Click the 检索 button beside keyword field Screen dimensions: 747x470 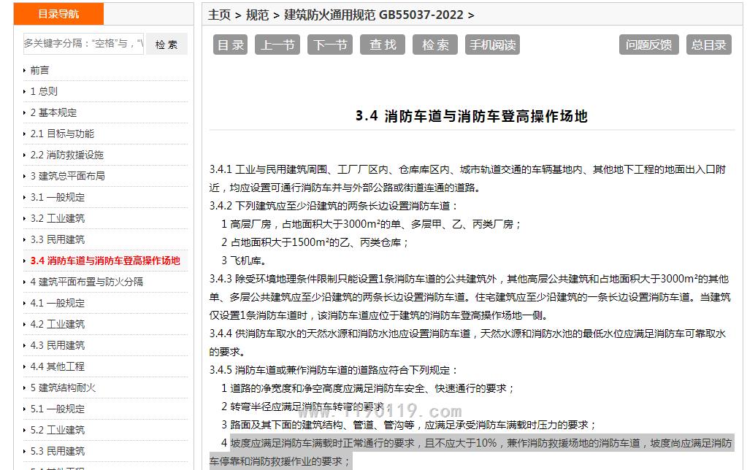(166, 45)
